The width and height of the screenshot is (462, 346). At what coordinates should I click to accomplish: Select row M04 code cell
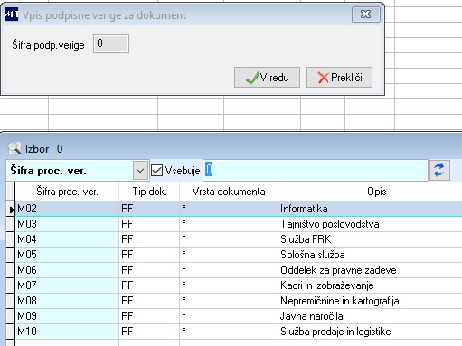click(67, 239)
